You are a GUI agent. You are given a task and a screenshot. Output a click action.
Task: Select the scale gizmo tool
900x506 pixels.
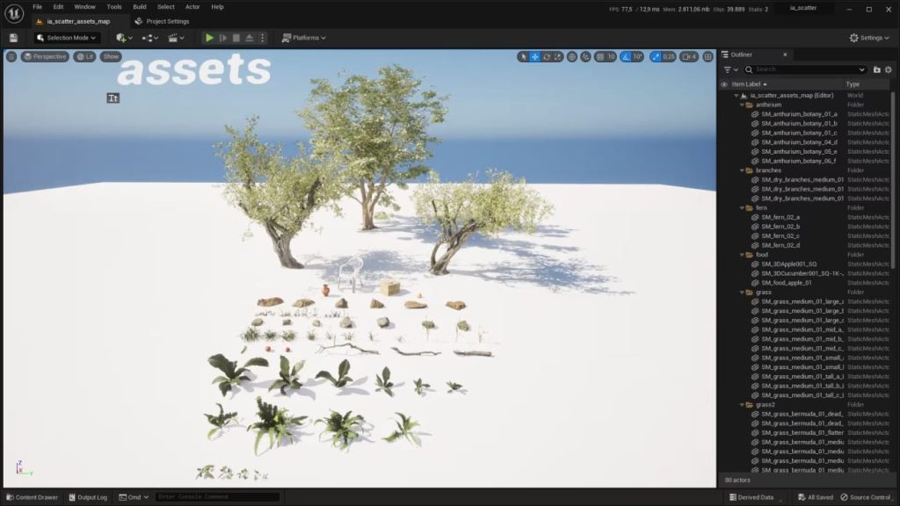[x=558, y=56]
